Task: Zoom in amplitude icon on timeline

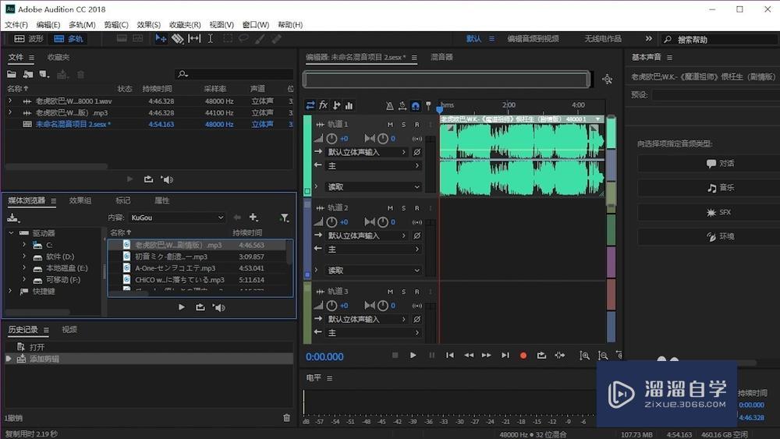Action: 584,356
